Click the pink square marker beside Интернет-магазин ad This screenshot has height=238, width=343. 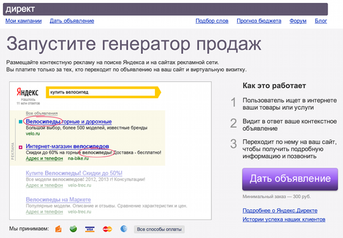point(21,148)
